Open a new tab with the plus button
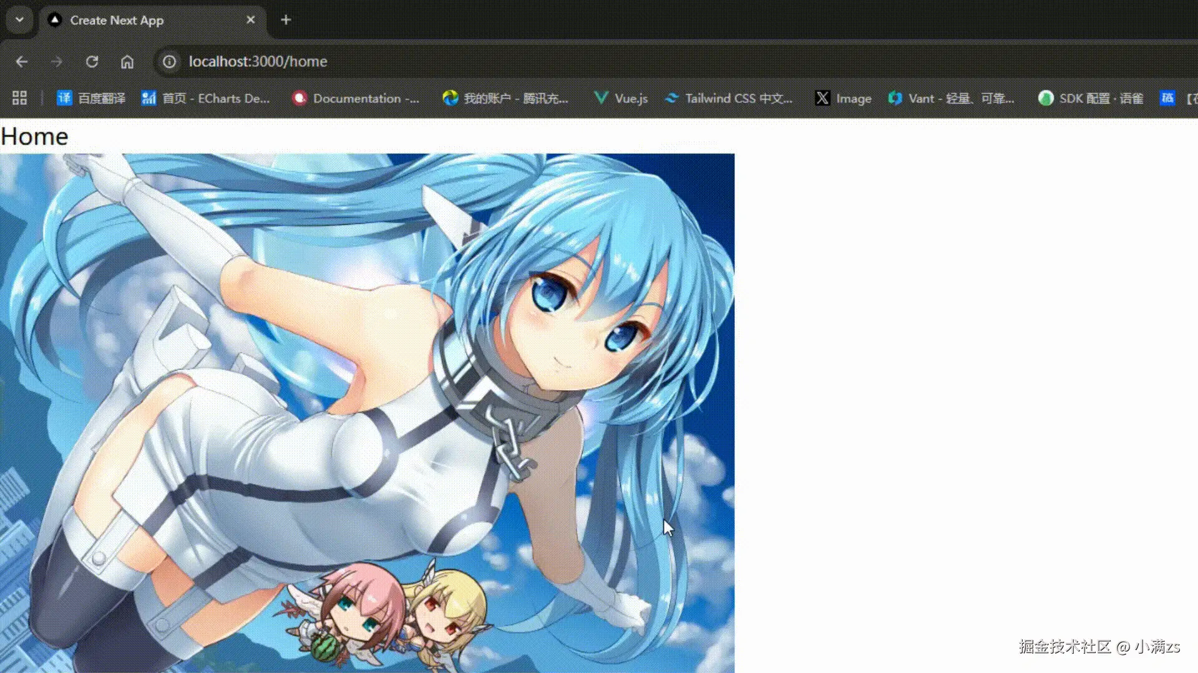This screenshot has height=673, width=1198. click(x=285, y=19)
